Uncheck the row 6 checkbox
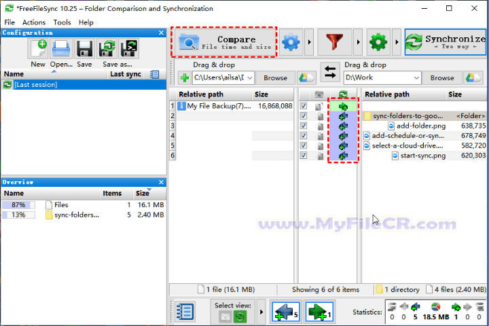The image size is (489, 326). point(304,156)
